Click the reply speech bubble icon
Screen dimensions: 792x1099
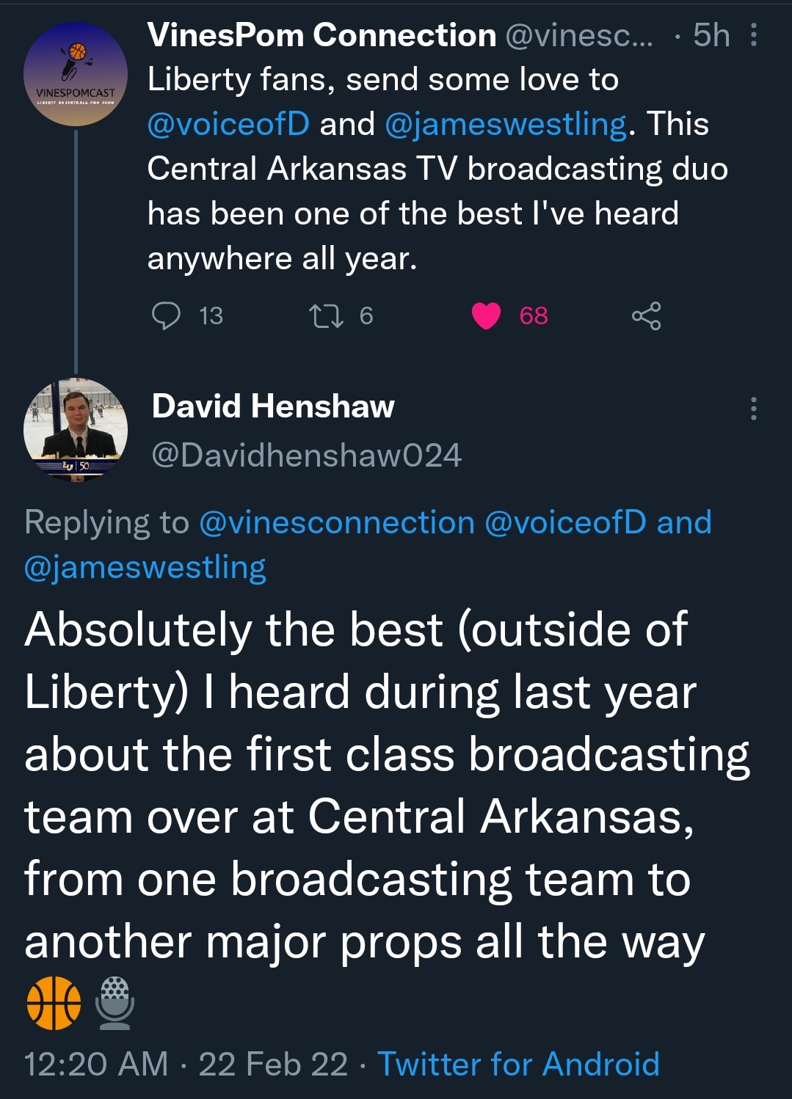point(166,316)
